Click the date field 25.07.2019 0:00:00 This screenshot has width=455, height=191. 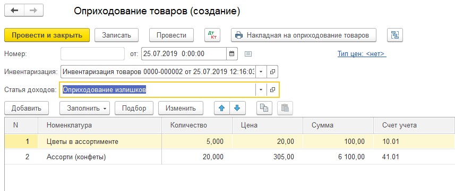184,54
